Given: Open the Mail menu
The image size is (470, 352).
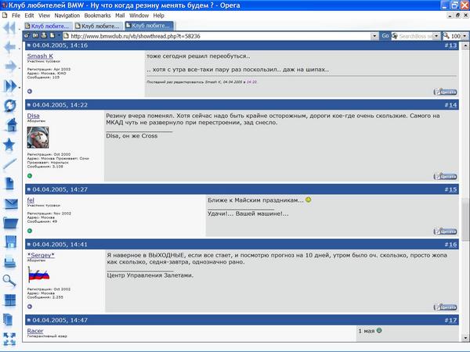Looking at the screenshot, I should pyautogui.click(x=120, y=16).
